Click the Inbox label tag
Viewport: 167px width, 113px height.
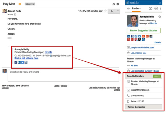point(28,4)
